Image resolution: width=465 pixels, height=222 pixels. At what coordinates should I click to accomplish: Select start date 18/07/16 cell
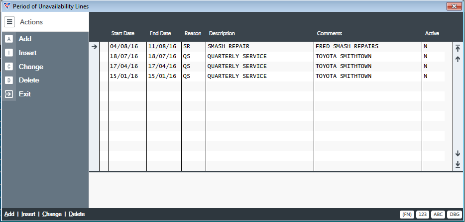[x=124, y=56]
